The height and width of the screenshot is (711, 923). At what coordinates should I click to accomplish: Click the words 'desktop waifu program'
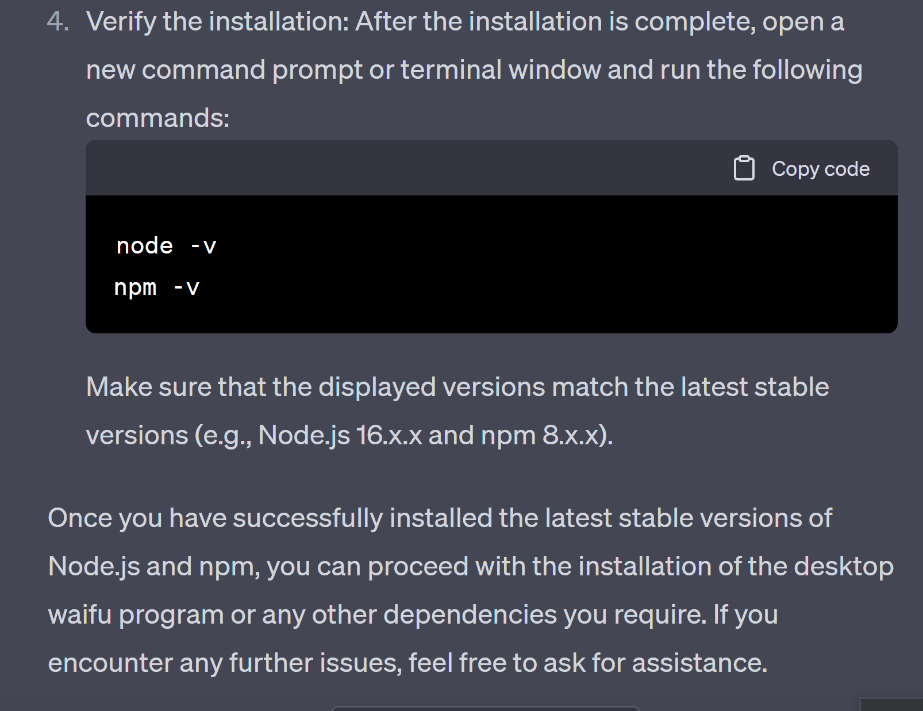(x=471, y=590)
